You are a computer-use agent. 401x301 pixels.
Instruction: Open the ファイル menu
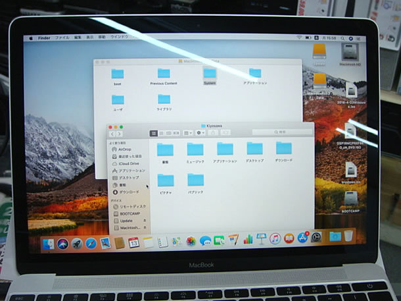pos(62,38)
